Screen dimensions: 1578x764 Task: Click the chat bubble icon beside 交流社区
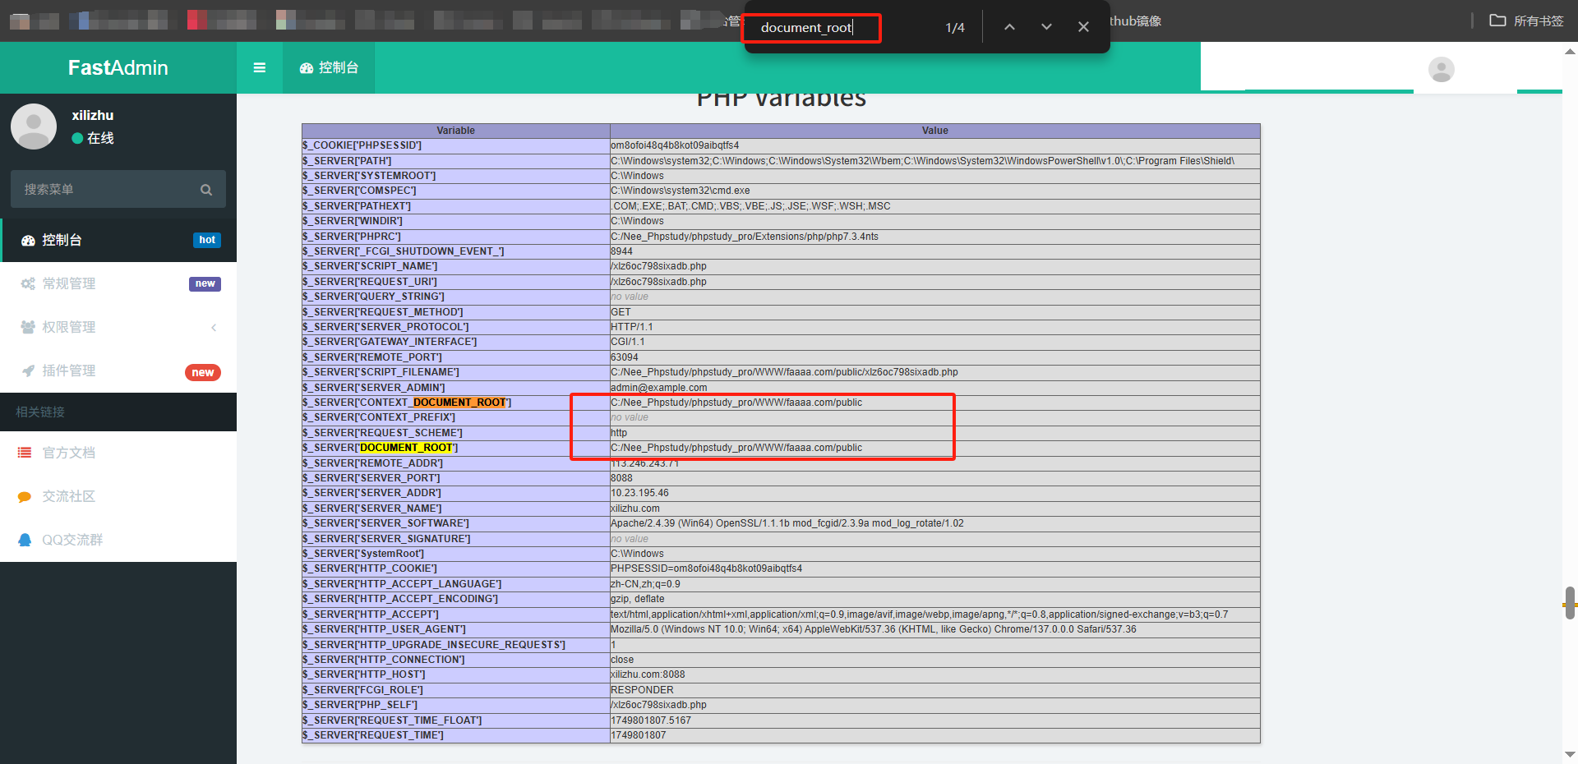click(25, 496)
